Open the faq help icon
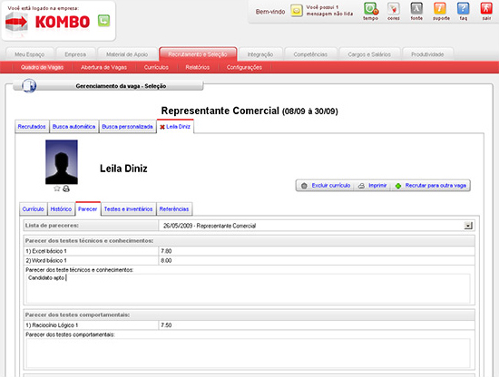The width and height of the screenshot is (499, 377). tap(464, 9)
